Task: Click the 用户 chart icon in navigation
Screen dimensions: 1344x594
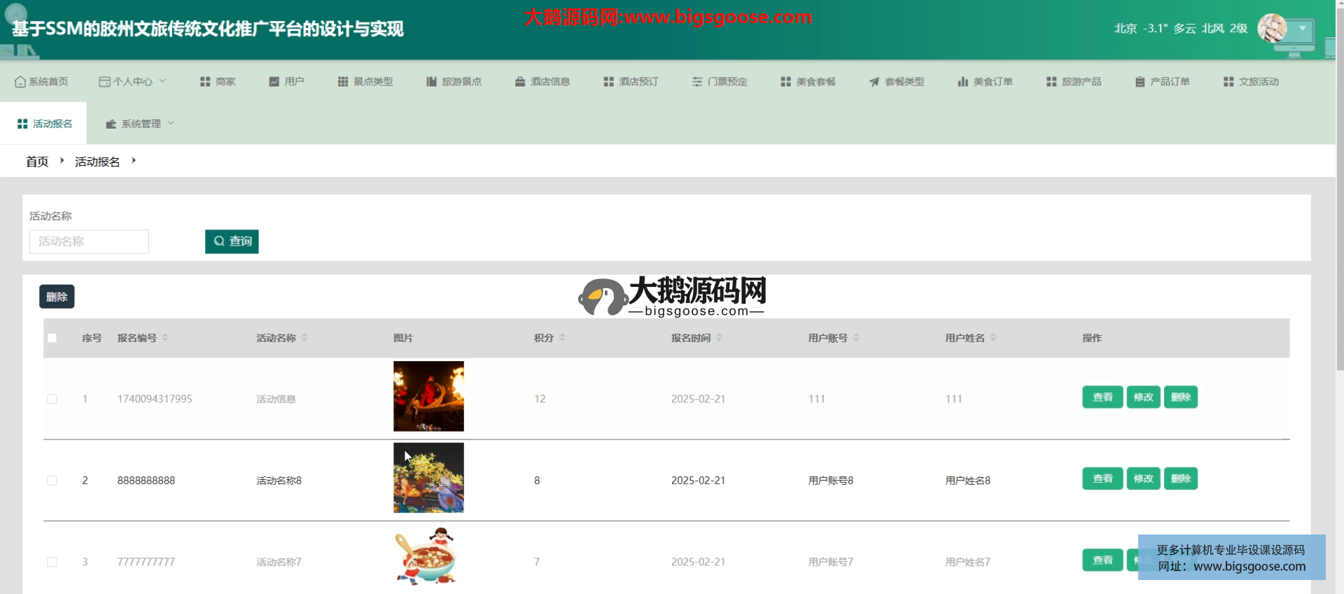Action: click(274, 82)
